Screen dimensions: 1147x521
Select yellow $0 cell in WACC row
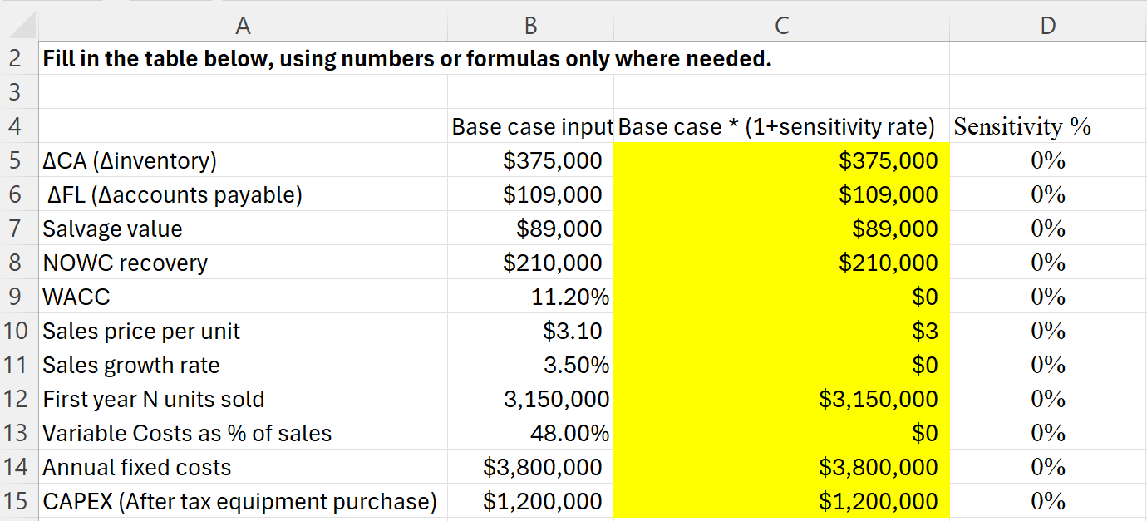coord(781,297)
